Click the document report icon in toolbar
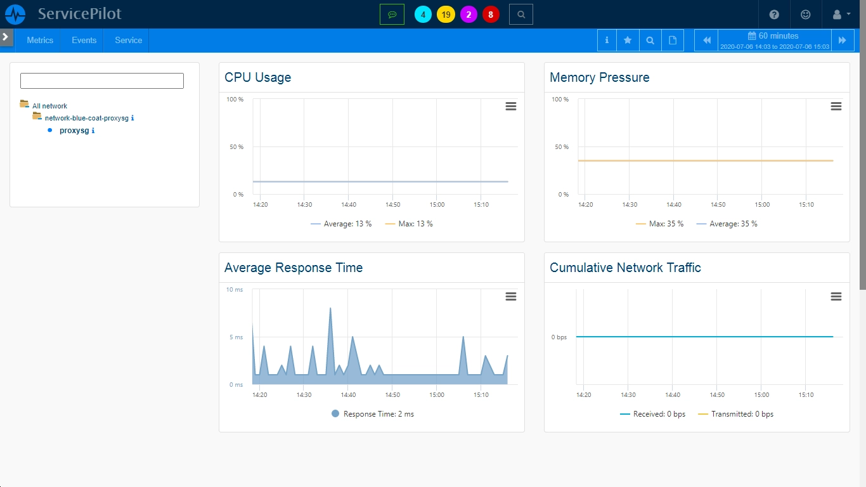 673,40
